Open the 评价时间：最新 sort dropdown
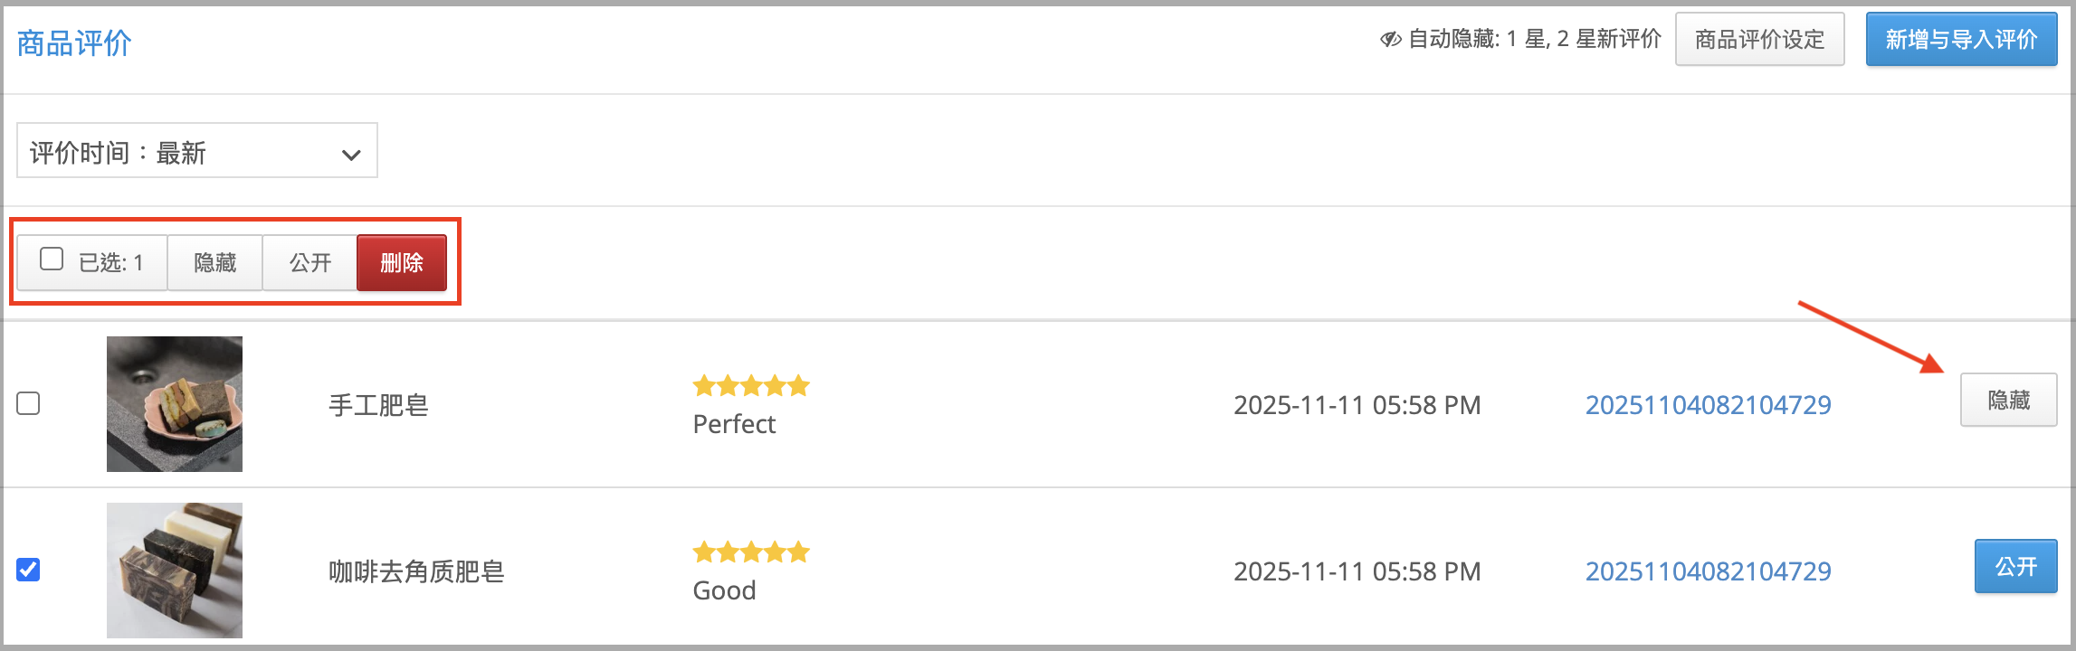Viewport: 2076px width, 651px height. click(197, 151)
